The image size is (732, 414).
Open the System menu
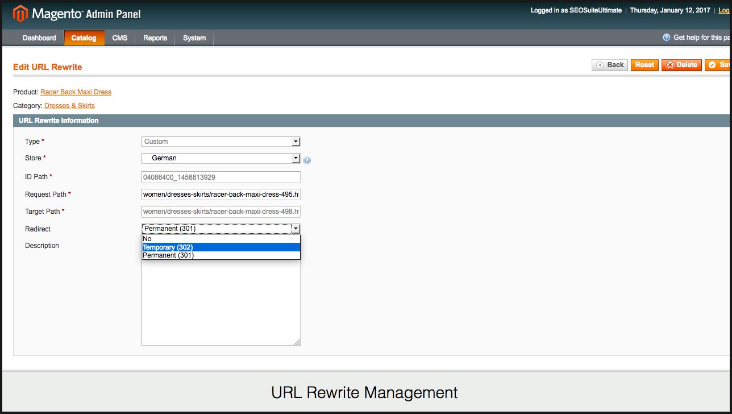[194, 38]
